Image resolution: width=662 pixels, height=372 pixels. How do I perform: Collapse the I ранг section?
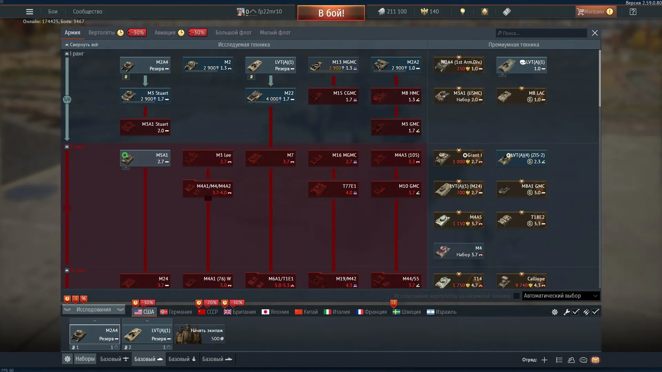(x=67, y=54)
